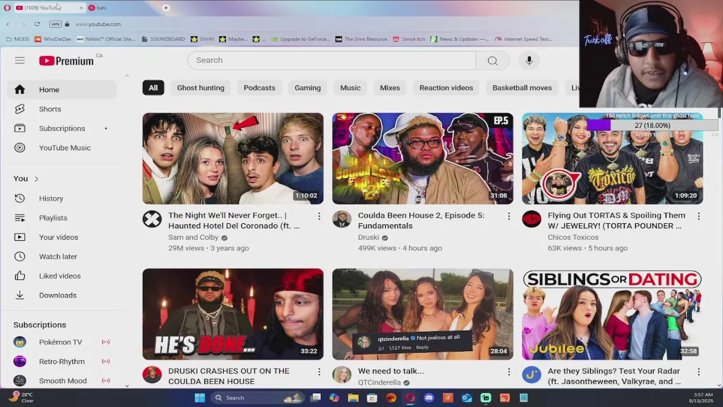
Task: Open Downloads in the sidebar
Action: click(62, 295)
